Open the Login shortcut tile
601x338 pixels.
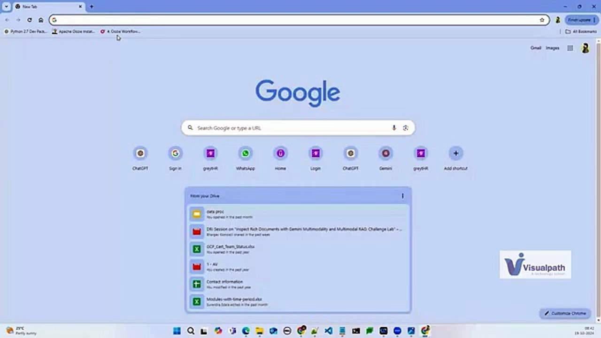[x=316, y=158]
